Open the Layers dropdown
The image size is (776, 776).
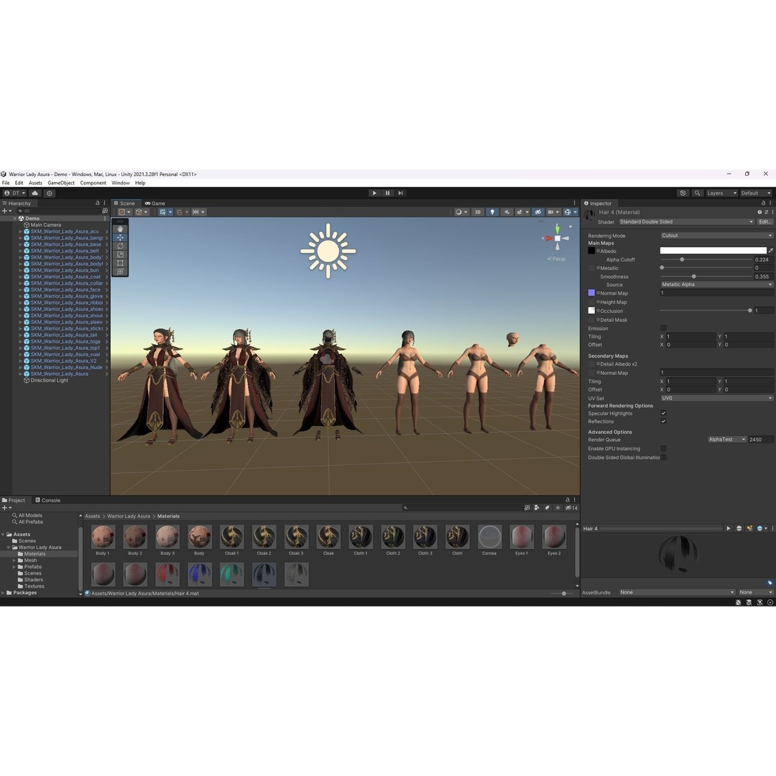coord(721,193)
